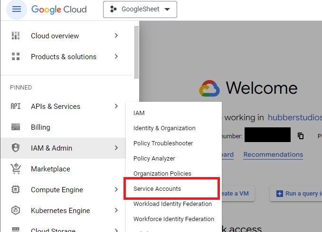Click the Compute Engine chip icon
Screen dimensions: 322x232
click(16, 189)
